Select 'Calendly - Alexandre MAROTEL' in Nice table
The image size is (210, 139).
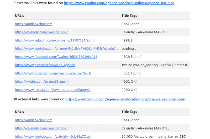point(145,32)
